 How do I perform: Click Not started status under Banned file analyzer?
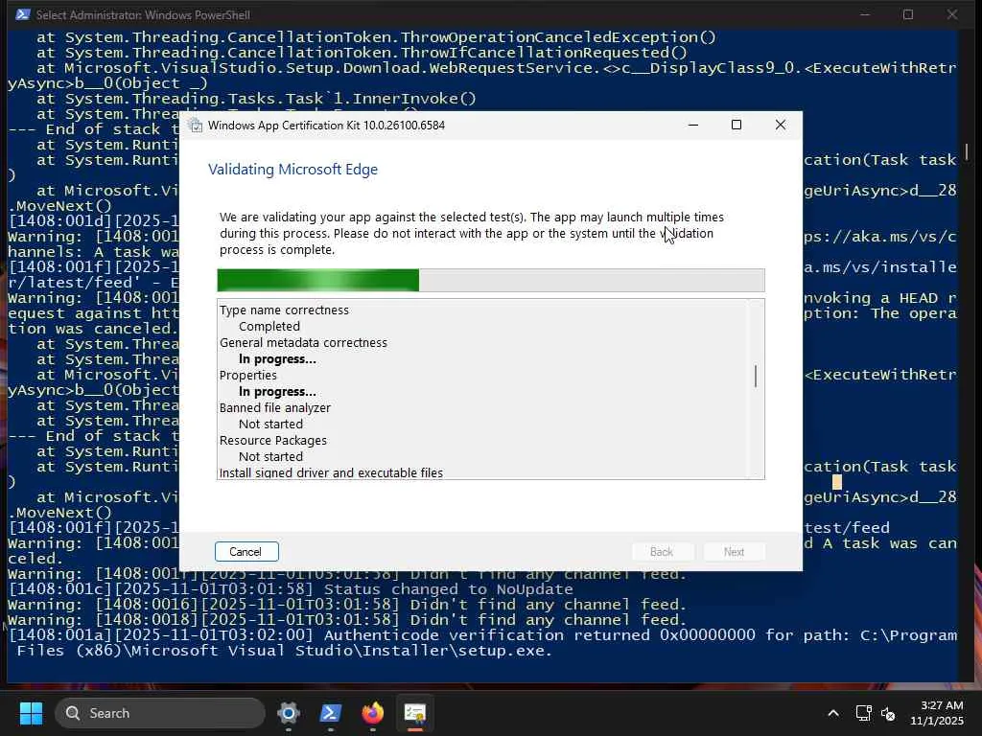click(x=270, y=425)
